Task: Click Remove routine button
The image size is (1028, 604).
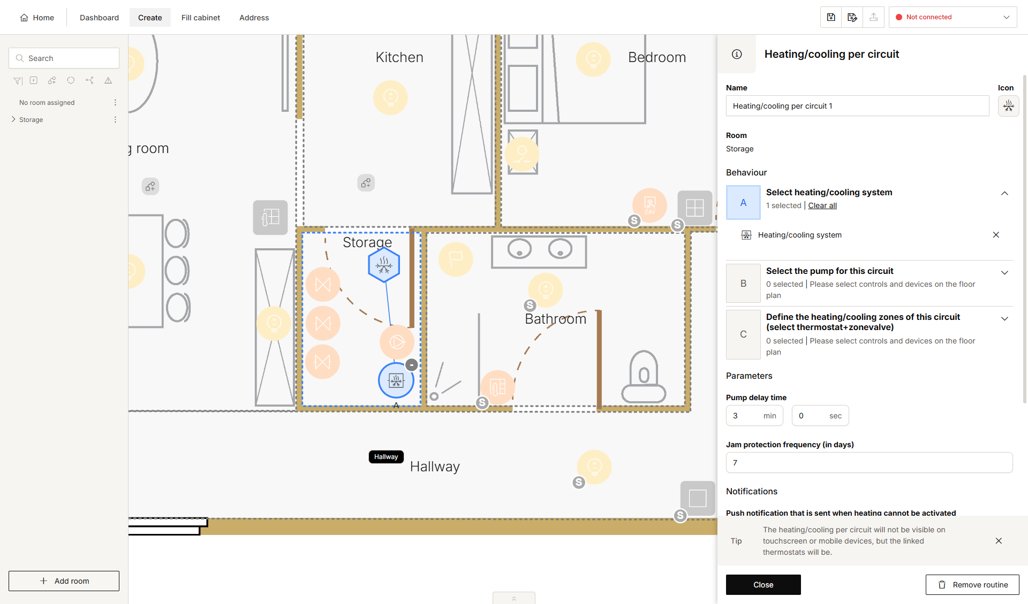Action: pyautogui.click(x=972, y=585)
